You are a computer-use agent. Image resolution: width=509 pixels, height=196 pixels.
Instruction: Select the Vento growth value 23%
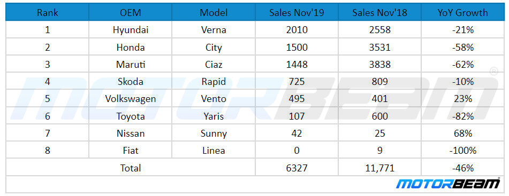462,99
